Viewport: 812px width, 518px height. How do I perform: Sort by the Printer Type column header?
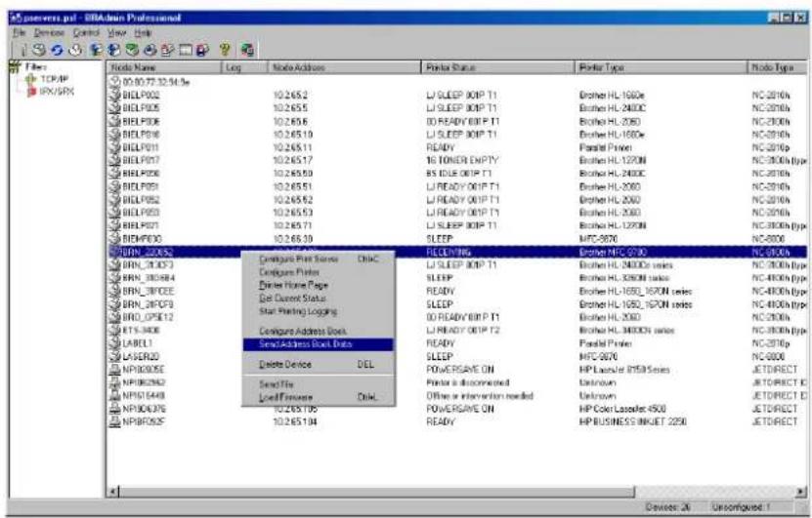point(661,67)
